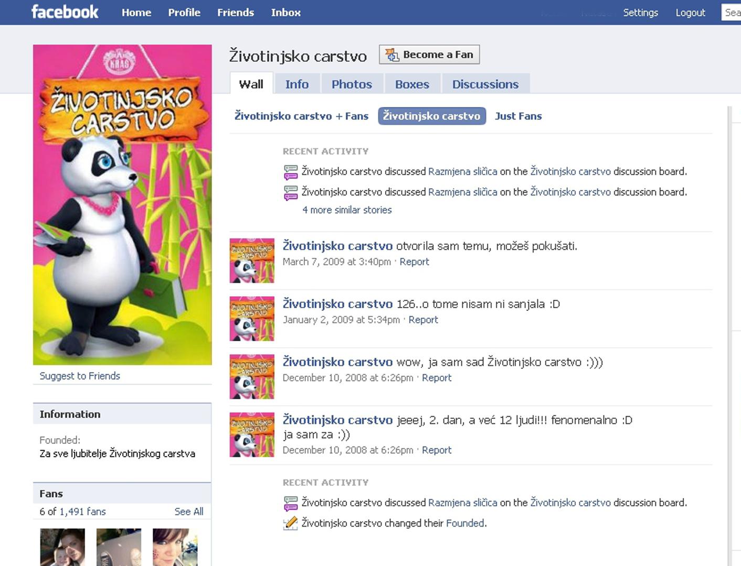Open discussion board link in first activity row
Screen dimensions: 741x566
pyautogui.click(x=570, y=171)
